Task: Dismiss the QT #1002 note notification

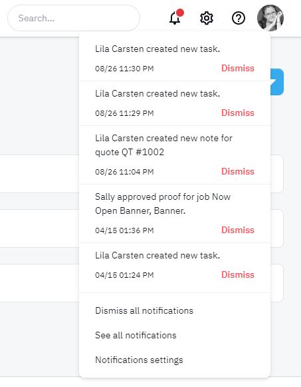Action: pyautogui.click(x=237, y=171)
